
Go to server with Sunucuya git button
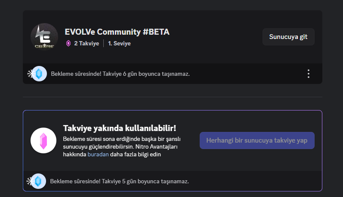[x=288, y=37]
